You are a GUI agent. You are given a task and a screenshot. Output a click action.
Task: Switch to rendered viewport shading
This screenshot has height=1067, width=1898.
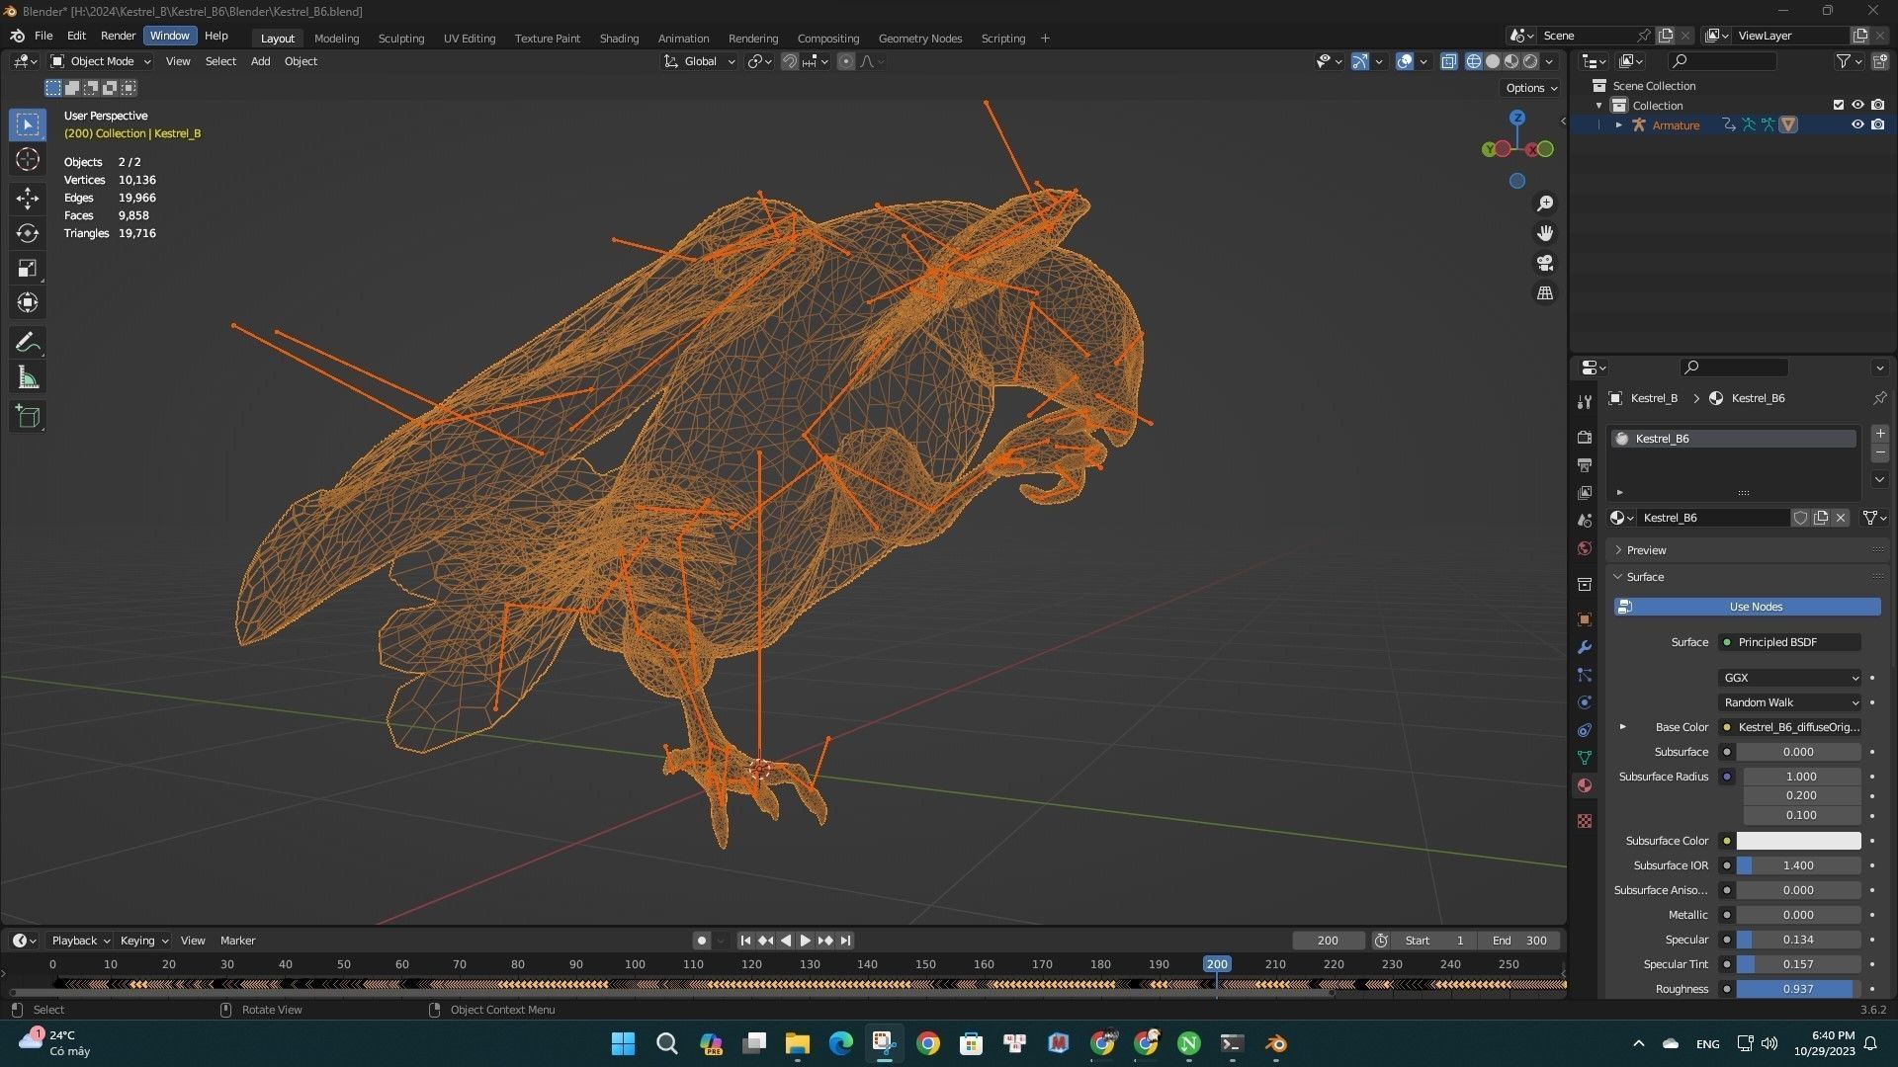pos(1530,61)
